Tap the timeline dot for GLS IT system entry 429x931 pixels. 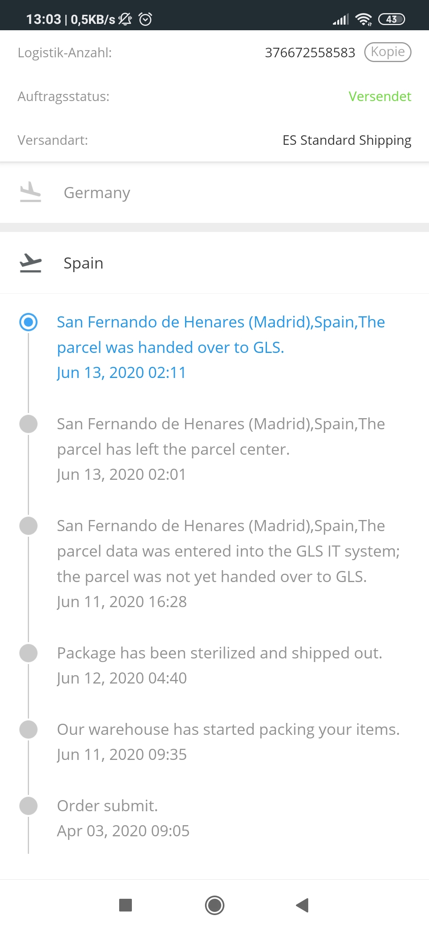[29, 526]
